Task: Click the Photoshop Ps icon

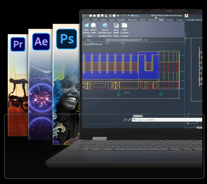Action: click(x=67, y=39)
